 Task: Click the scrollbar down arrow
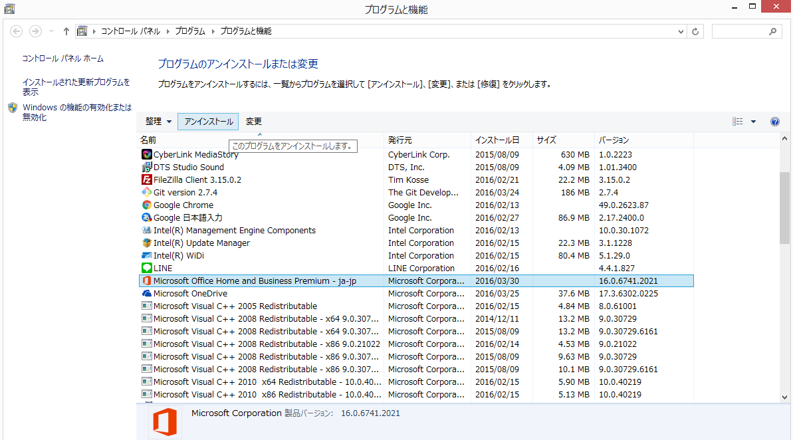tap(784, 397)
